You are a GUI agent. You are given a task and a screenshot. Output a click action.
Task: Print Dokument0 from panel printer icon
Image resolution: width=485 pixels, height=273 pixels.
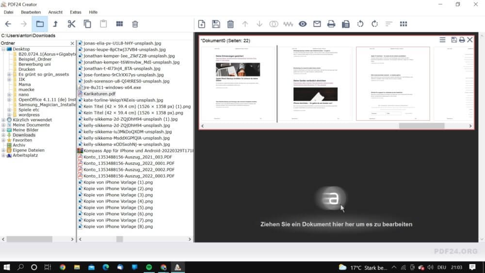pos(462,40)
